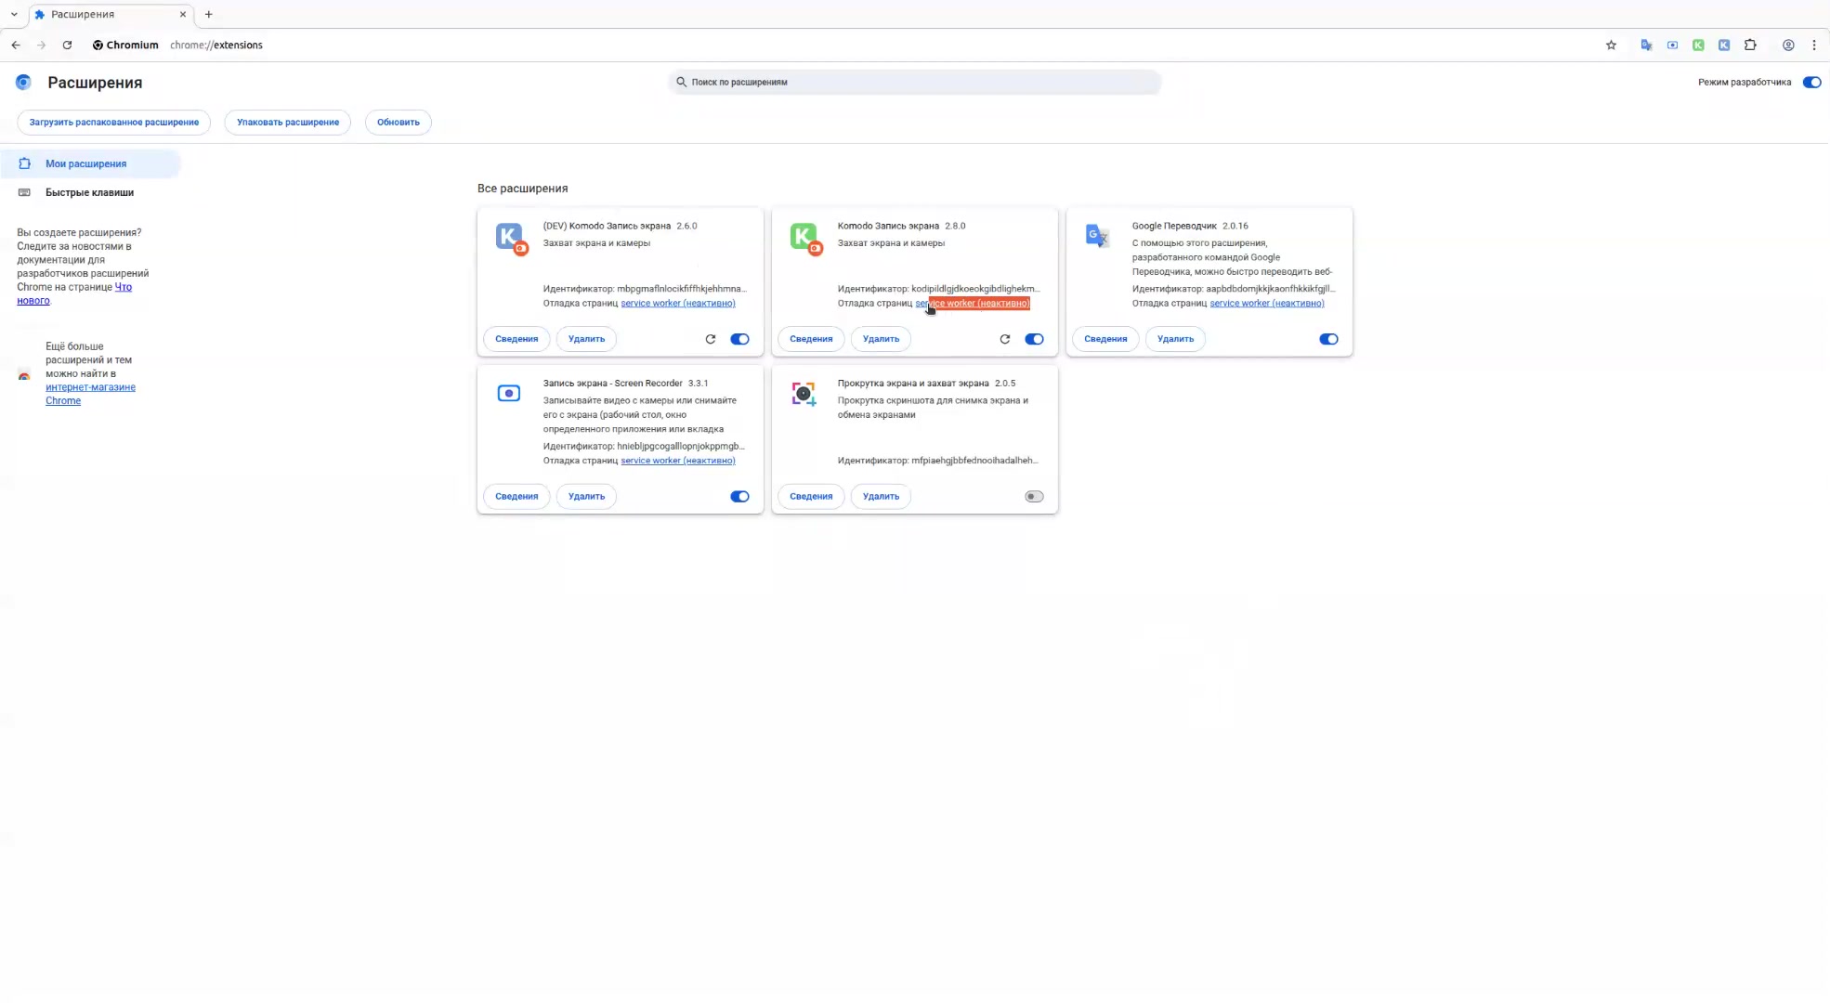Open Сведения for Screen Recorder

[516, 496]
